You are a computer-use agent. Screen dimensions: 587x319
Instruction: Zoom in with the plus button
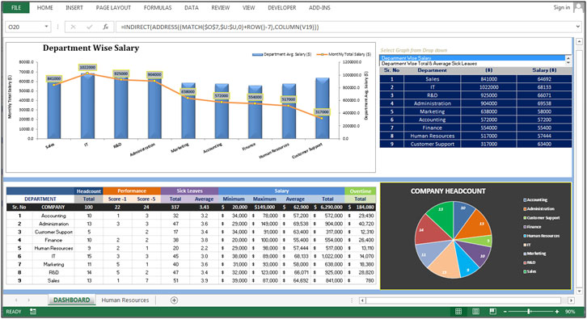click(557, 312)
